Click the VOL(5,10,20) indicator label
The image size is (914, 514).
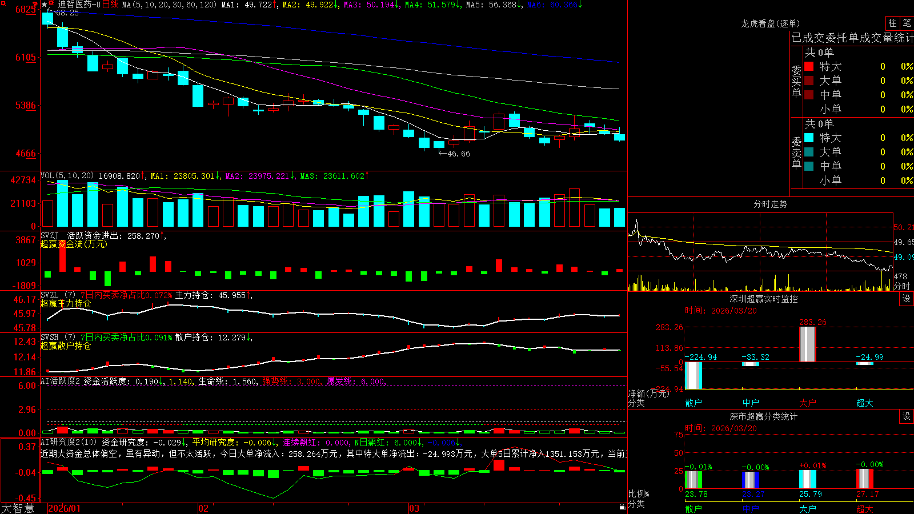coord(67,176)
